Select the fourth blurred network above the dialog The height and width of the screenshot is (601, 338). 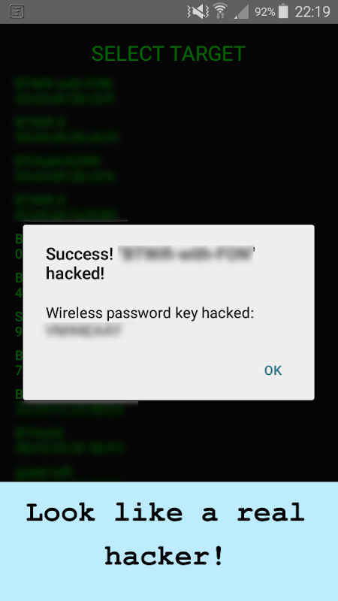coord(66,207)
